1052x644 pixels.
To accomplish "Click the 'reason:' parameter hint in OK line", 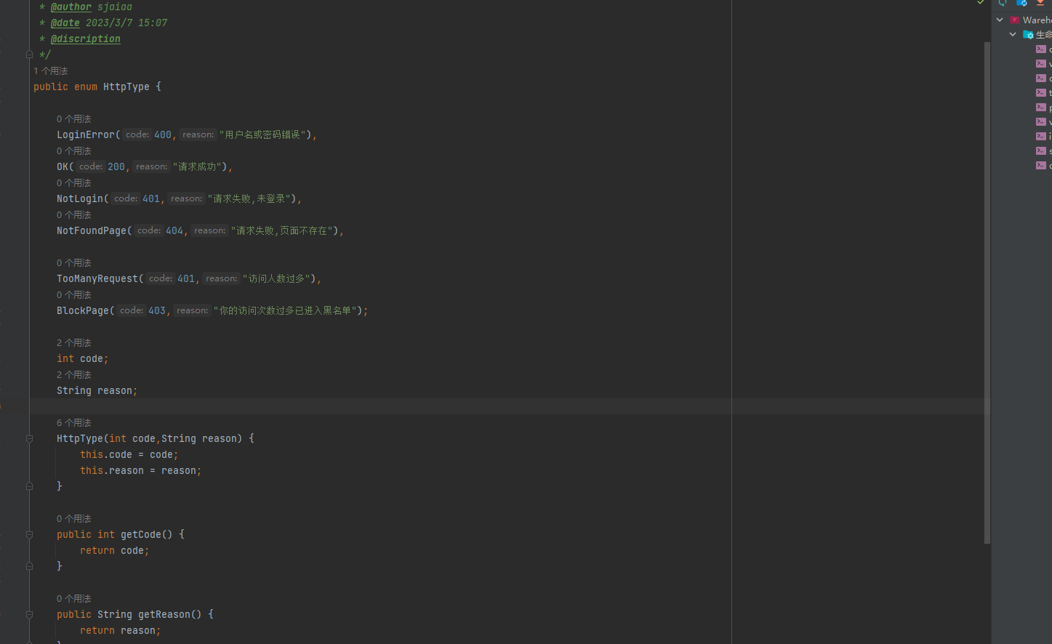I will 151,166.
